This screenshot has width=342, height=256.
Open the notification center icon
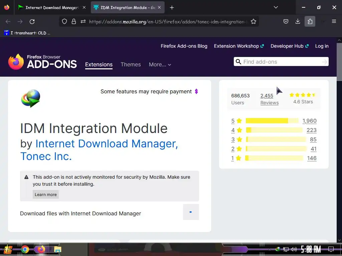pyautogui.click(x=331, y=249)
